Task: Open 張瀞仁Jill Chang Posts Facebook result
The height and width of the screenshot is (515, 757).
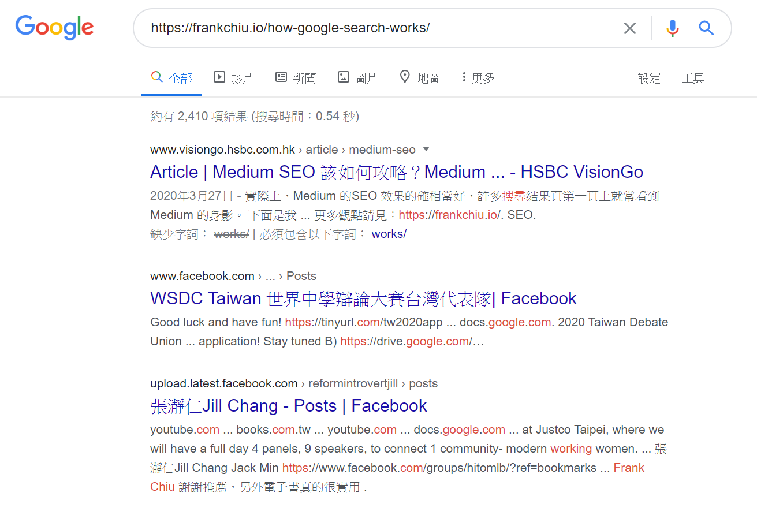Action: [x=289, y=406]
